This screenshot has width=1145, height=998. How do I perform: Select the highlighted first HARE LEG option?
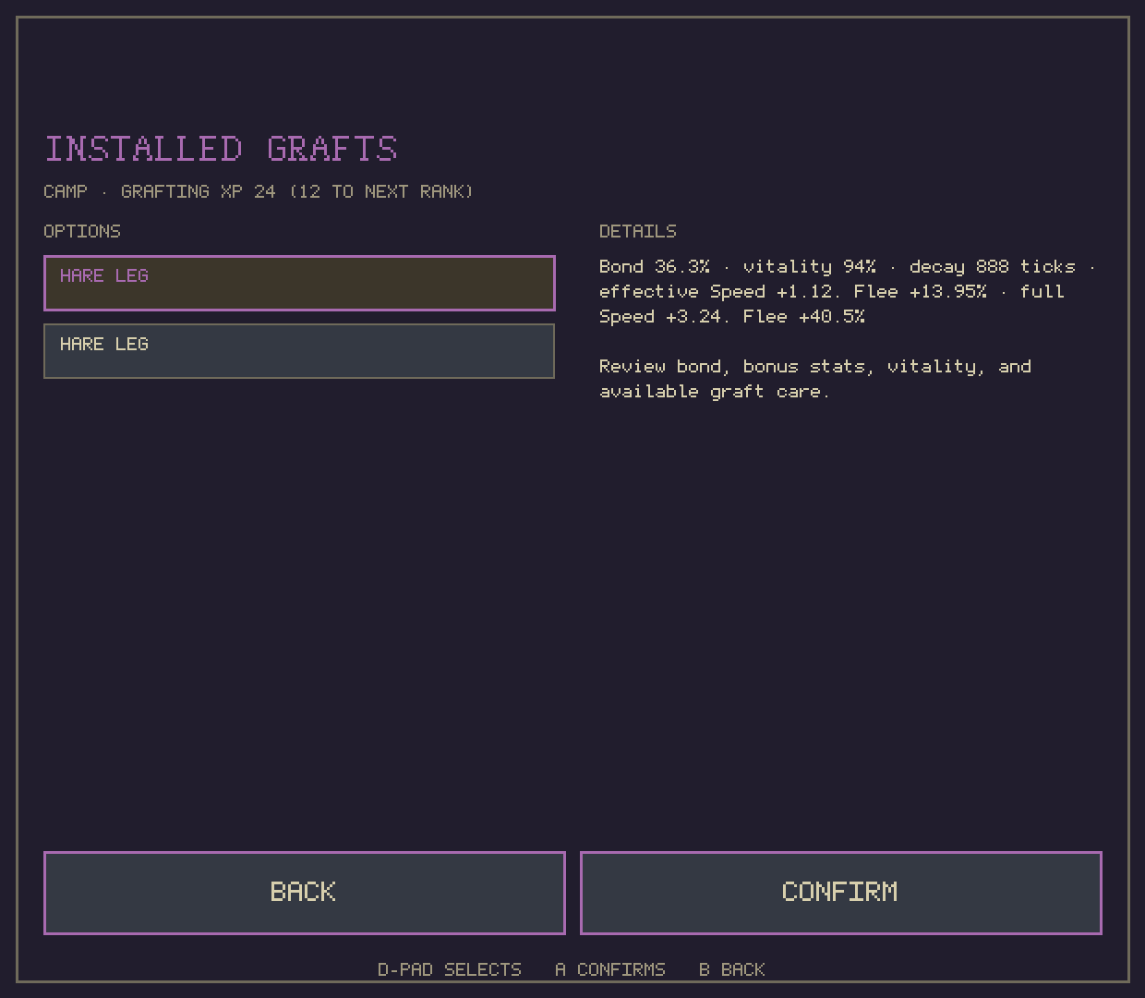[x=299, y=283]
